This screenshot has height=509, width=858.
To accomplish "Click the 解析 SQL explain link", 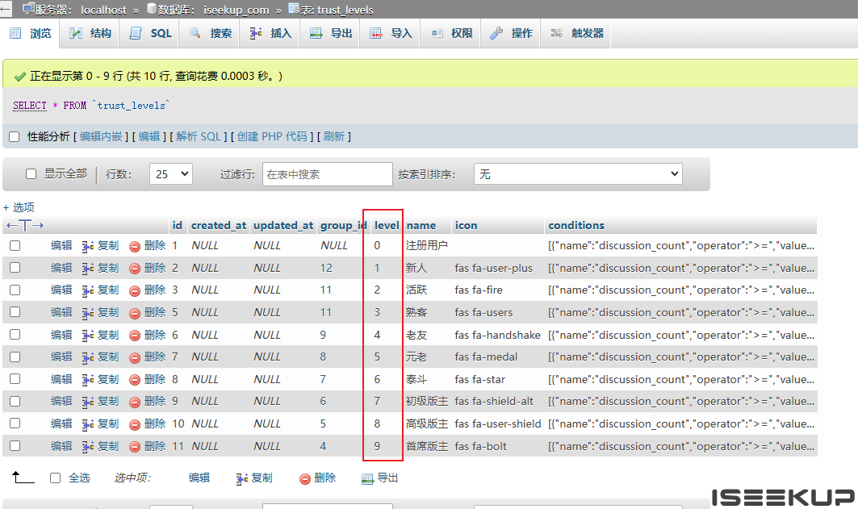I will coord(199,136).
